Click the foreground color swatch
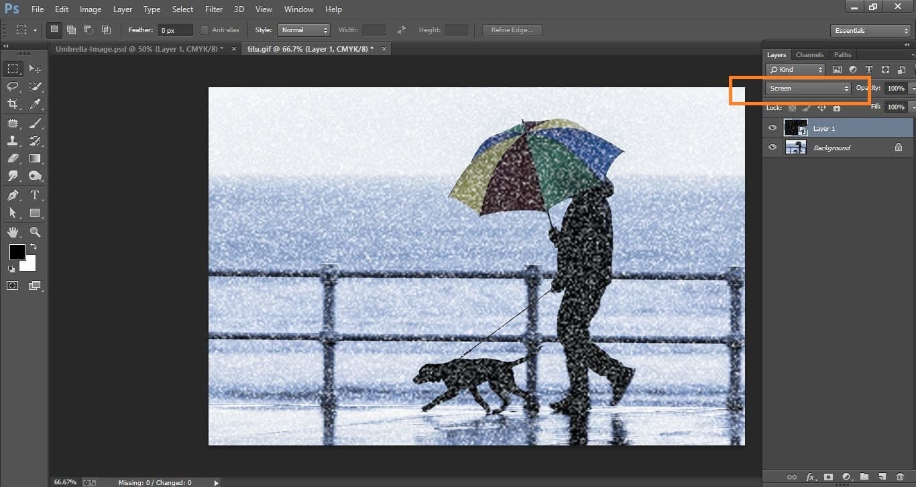 (17, 253)
